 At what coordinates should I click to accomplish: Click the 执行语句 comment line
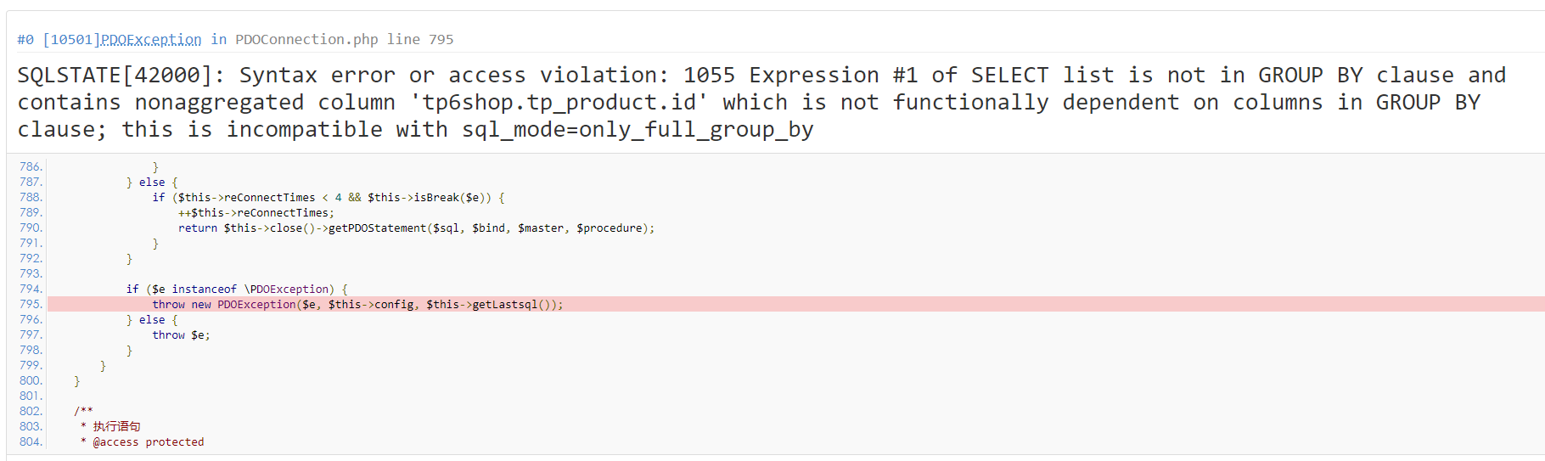pyautogui.click(x=116, y=427)
